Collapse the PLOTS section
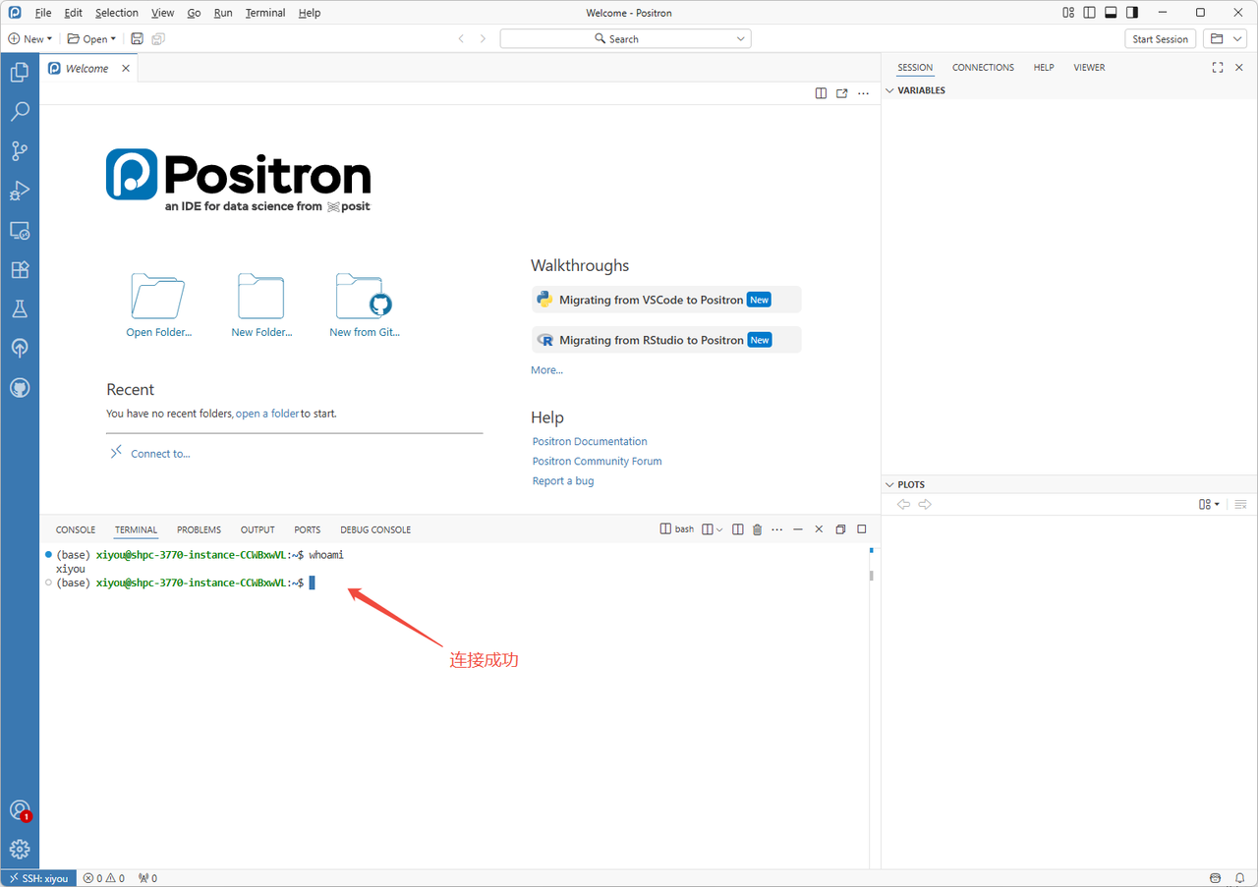 [x=889, y=483]
